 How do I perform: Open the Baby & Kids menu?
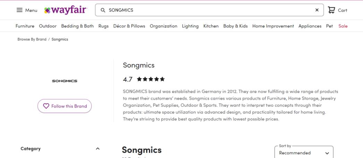[x=235, y=26]
